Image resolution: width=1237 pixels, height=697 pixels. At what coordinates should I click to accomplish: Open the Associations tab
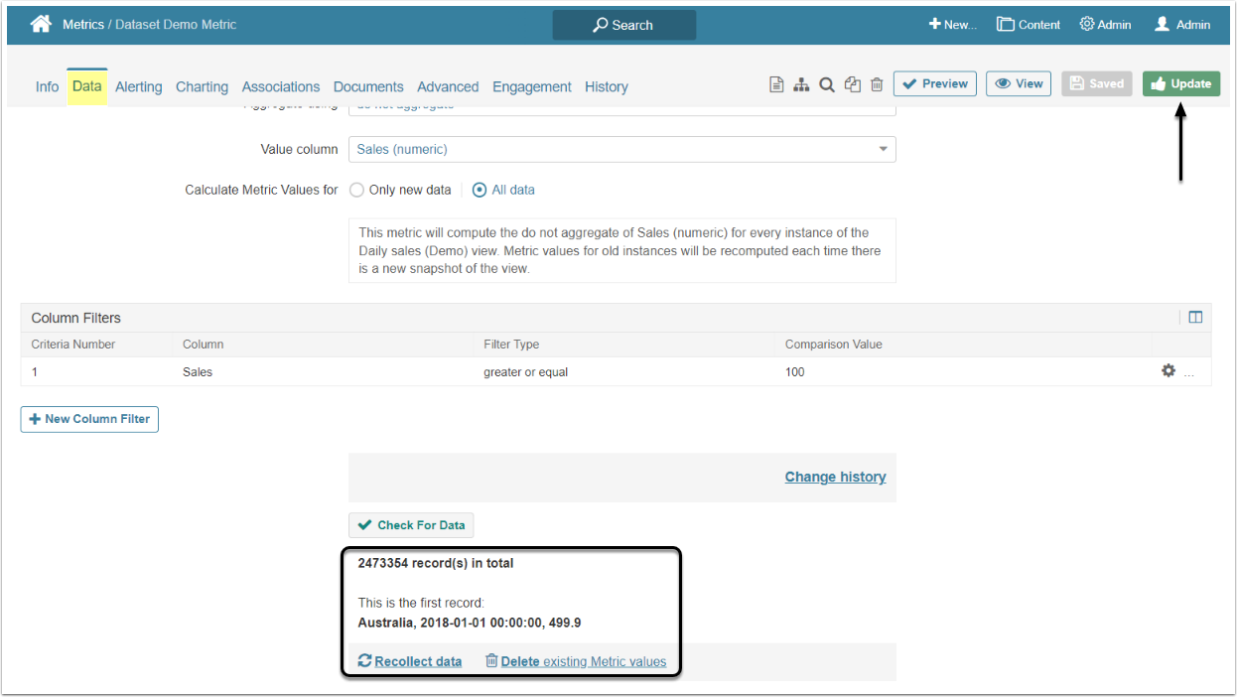[x=281, y=86]
